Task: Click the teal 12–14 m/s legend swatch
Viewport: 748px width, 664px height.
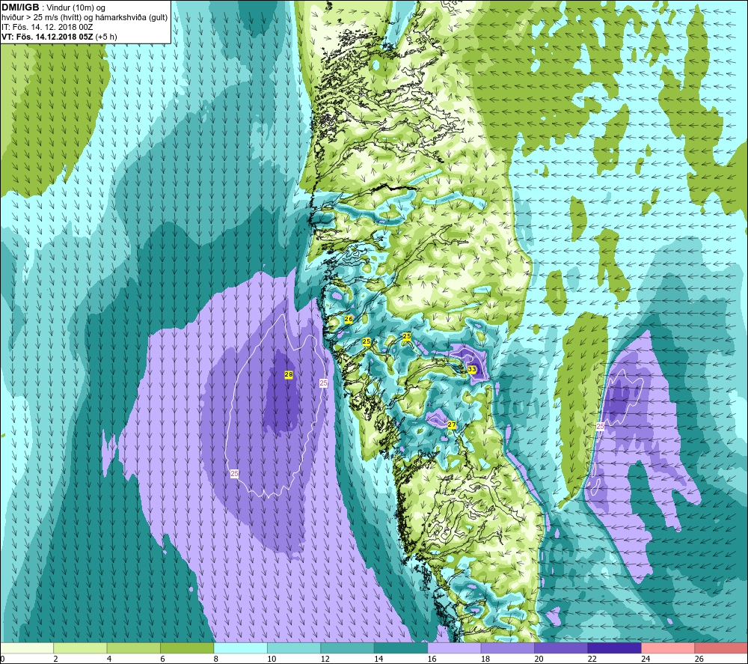Action: click(x=347, y=648)
